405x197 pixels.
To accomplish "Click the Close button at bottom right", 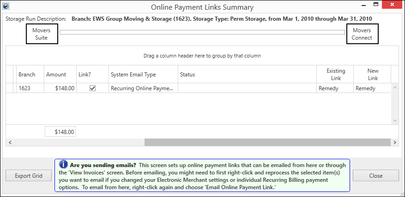I will [x=376, y=176].
